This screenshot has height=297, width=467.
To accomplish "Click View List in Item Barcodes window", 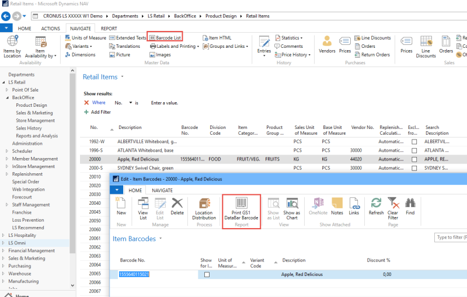I will (143, 208).
